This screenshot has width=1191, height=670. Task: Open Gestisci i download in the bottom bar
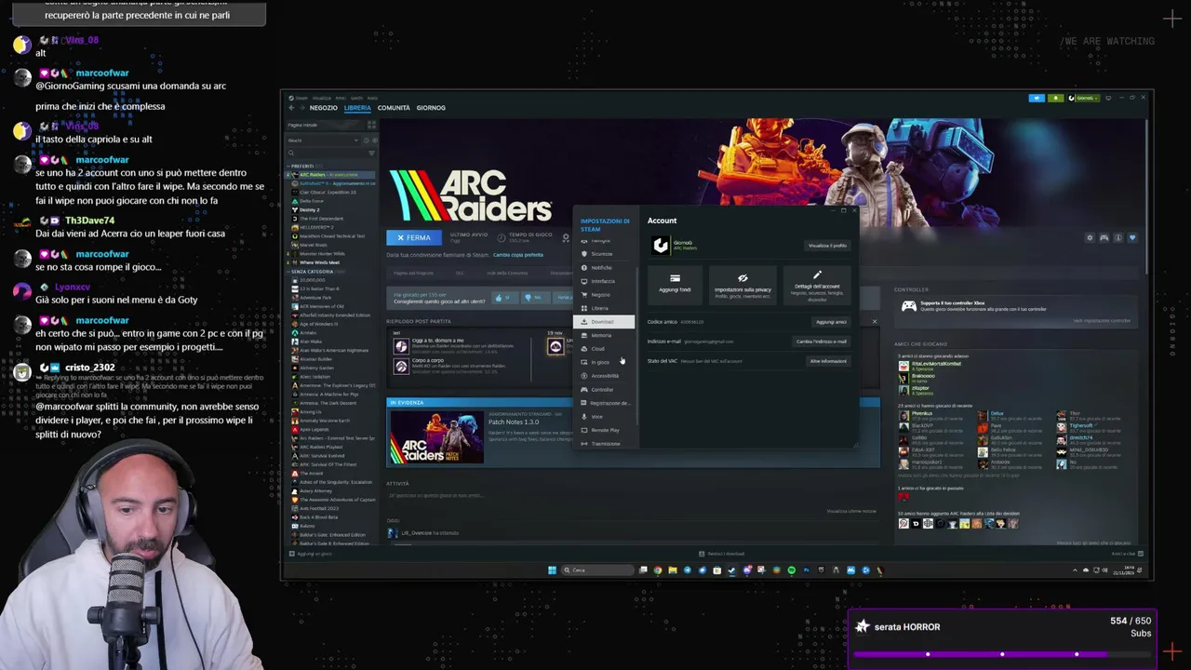pos(722,554)
